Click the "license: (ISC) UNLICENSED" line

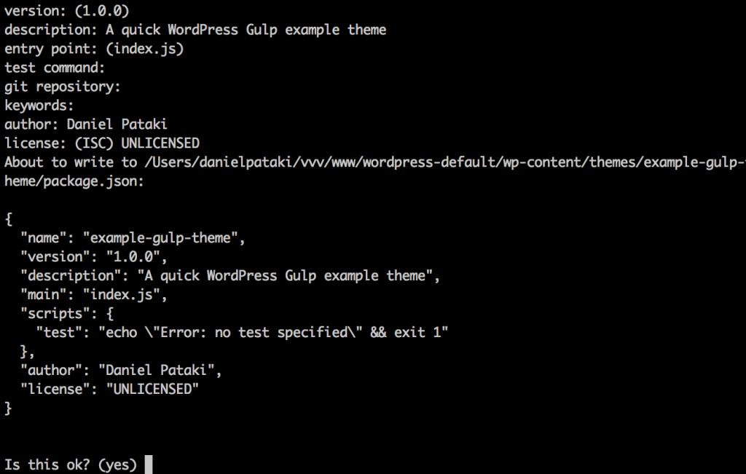tap(102, 143)
